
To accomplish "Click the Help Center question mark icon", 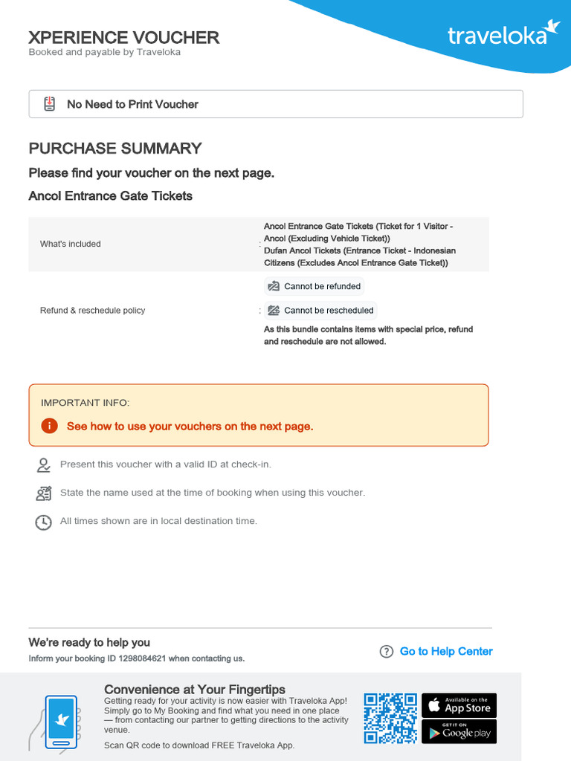I will coord(386,652).
